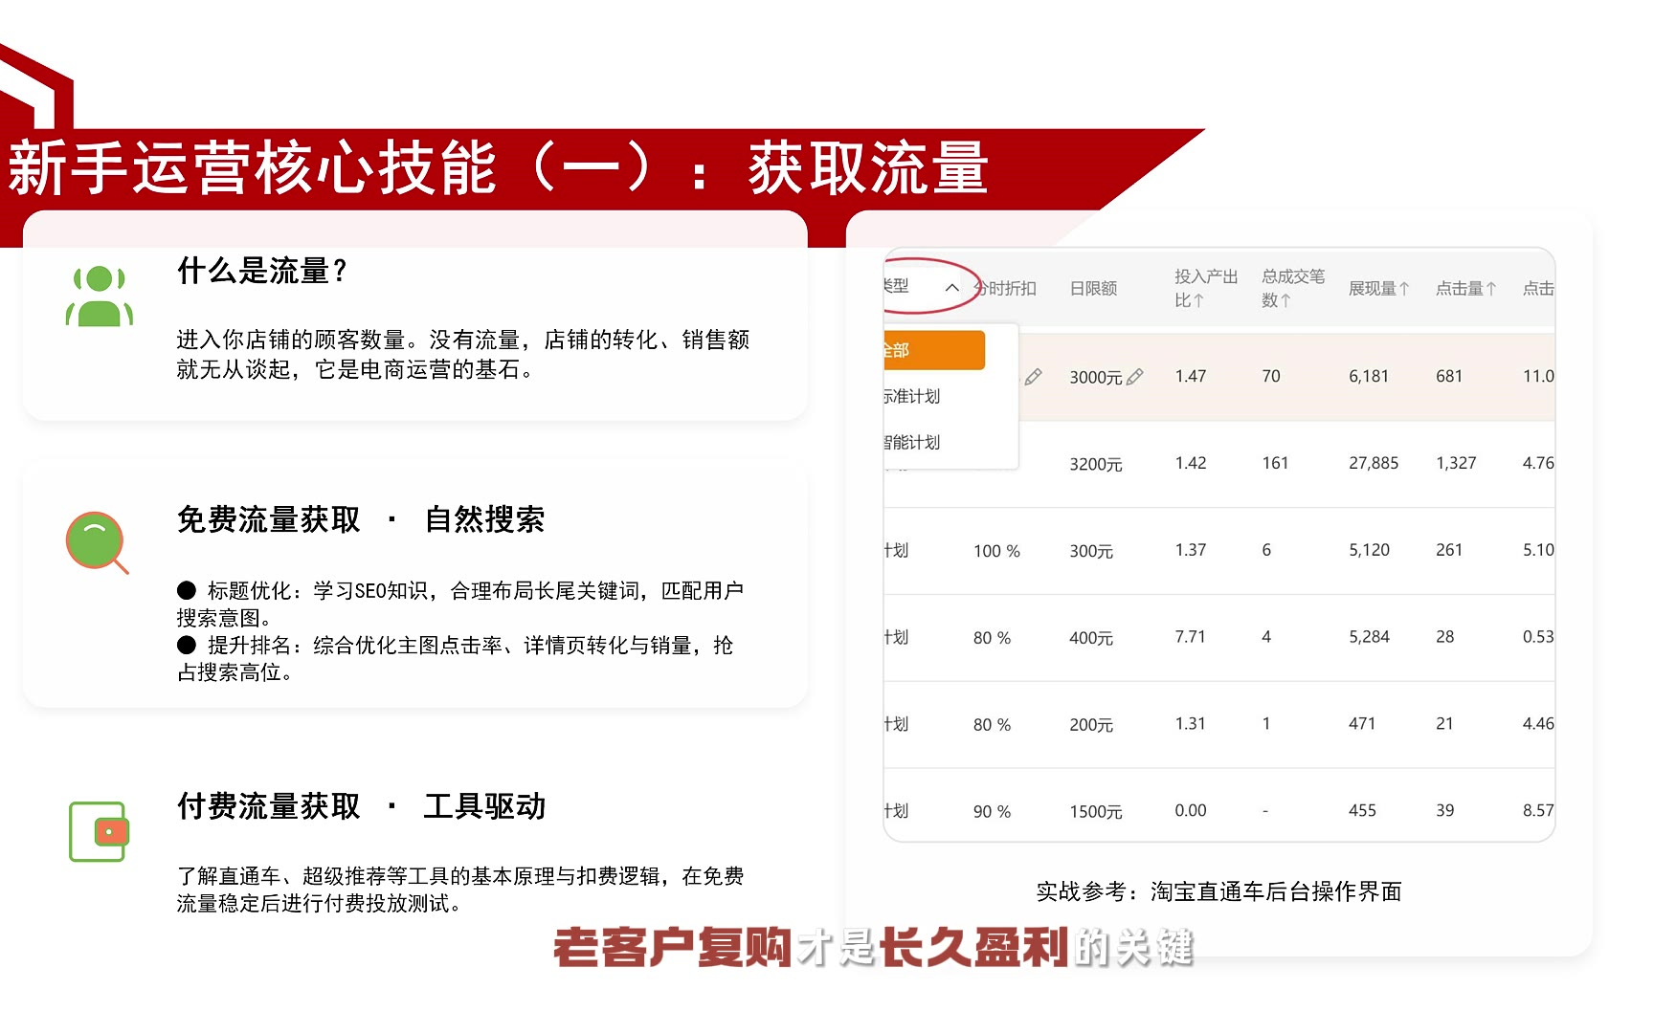Viewport: 1654px width, 1033px height.
Task: Click the 8.57 value in the 1500元 row
Action: click(x=1538, y=811)
